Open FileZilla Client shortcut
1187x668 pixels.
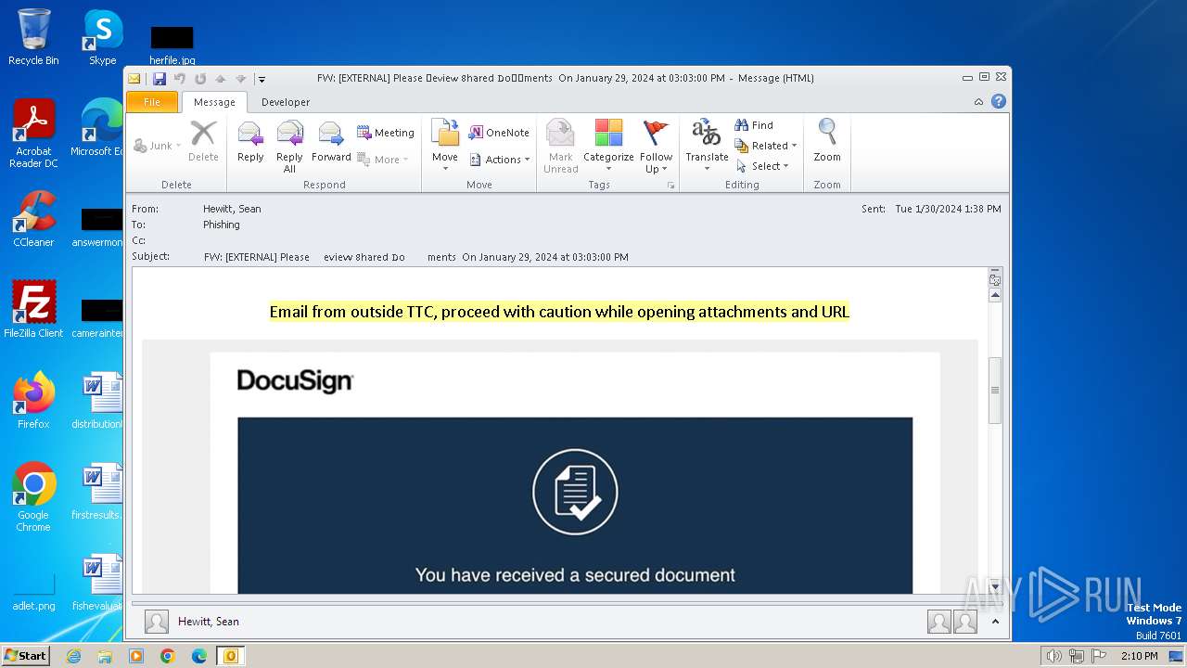33,309
